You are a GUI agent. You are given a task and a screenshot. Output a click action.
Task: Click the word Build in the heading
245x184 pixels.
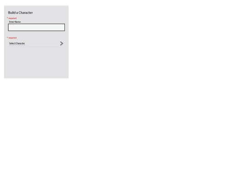click(12, 13)
